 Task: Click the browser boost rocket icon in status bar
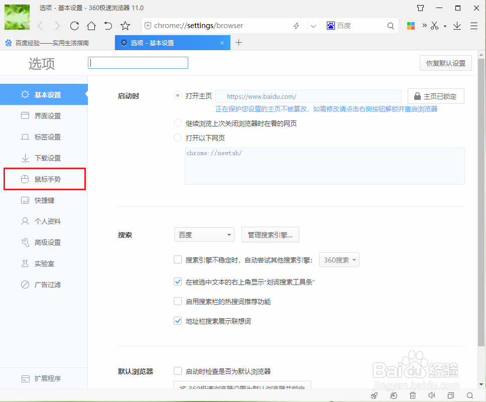coord(374,395)
